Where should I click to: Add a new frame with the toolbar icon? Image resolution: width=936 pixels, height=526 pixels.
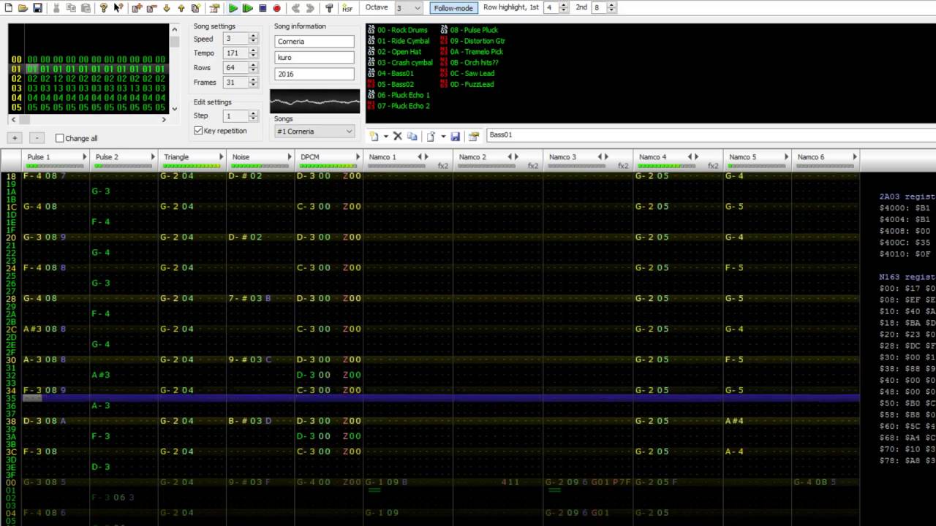click(x=137, y=8)
